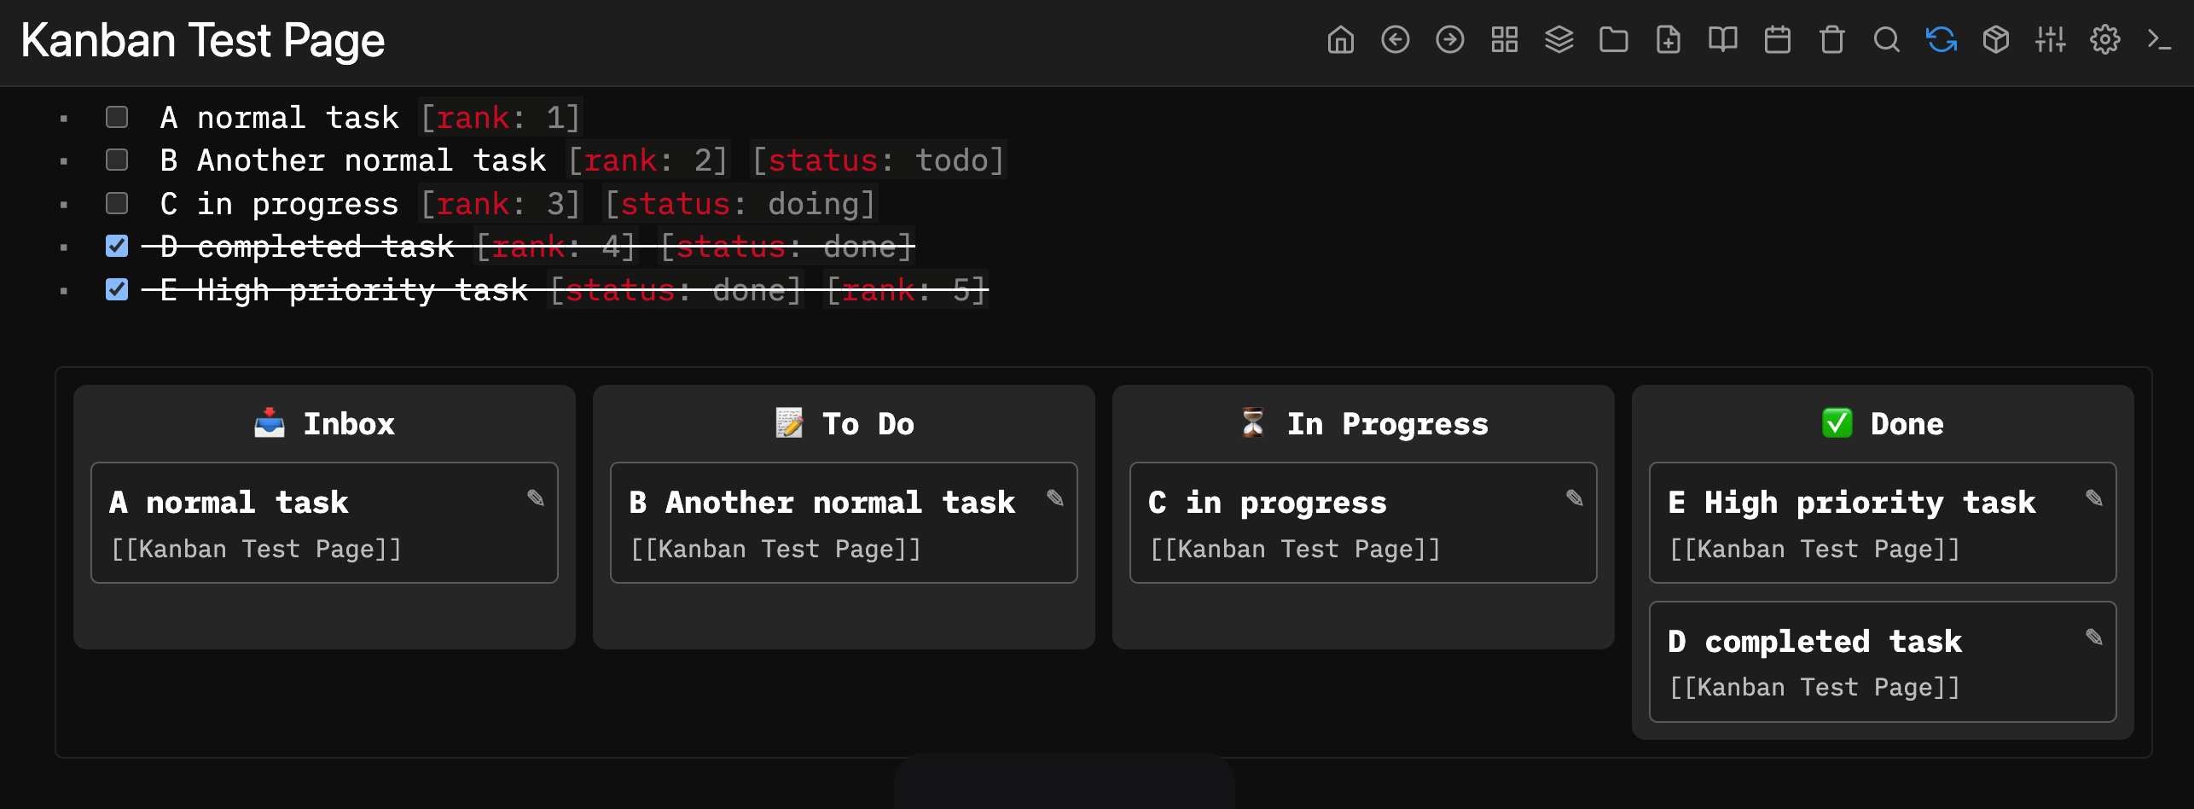Open settings with the gear icon
This screenshot has height=809, width=2194.
[x=2104, y=40]
